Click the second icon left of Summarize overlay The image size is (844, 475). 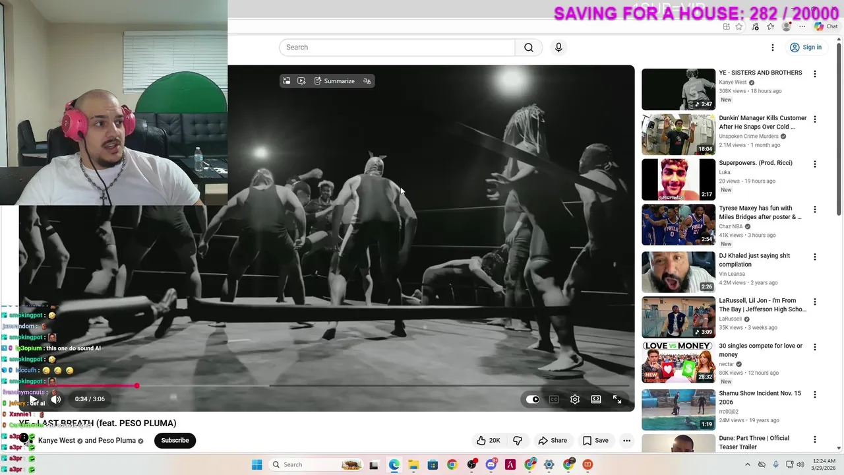point(301,81)
